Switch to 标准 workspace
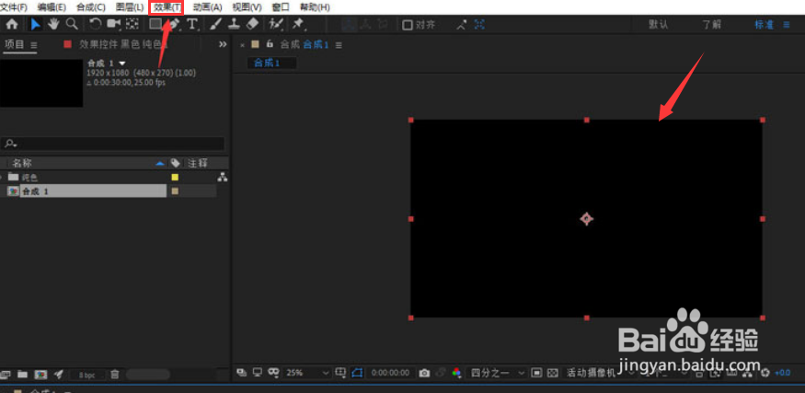This screenshot has width=805, height=393. (764, 25)
